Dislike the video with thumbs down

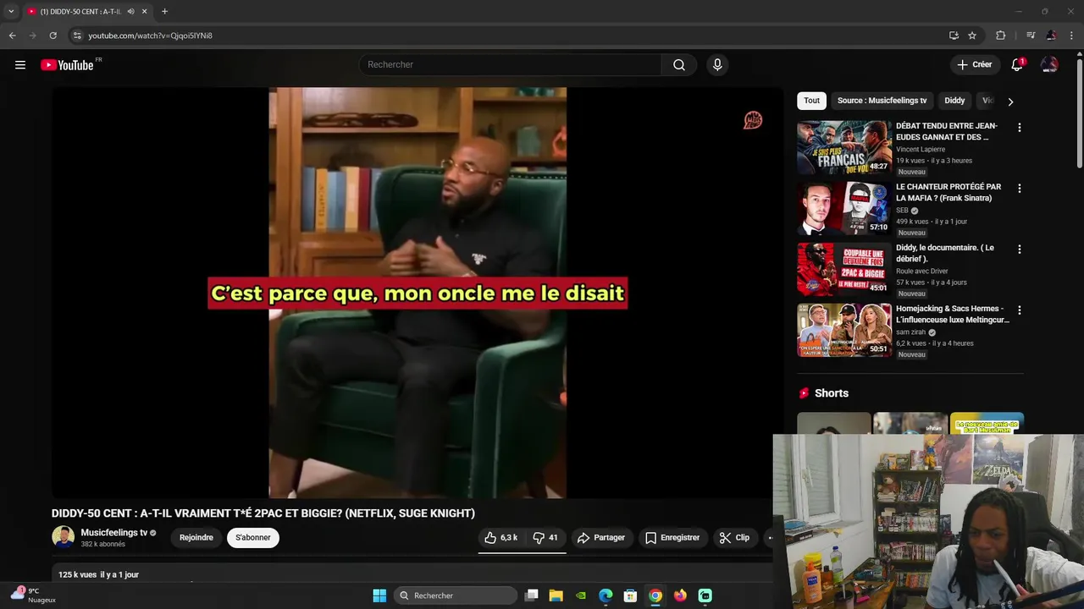pos(545,538)
